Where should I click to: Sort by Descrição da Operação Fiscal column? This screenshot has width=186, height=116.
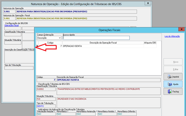pos(103,42)
